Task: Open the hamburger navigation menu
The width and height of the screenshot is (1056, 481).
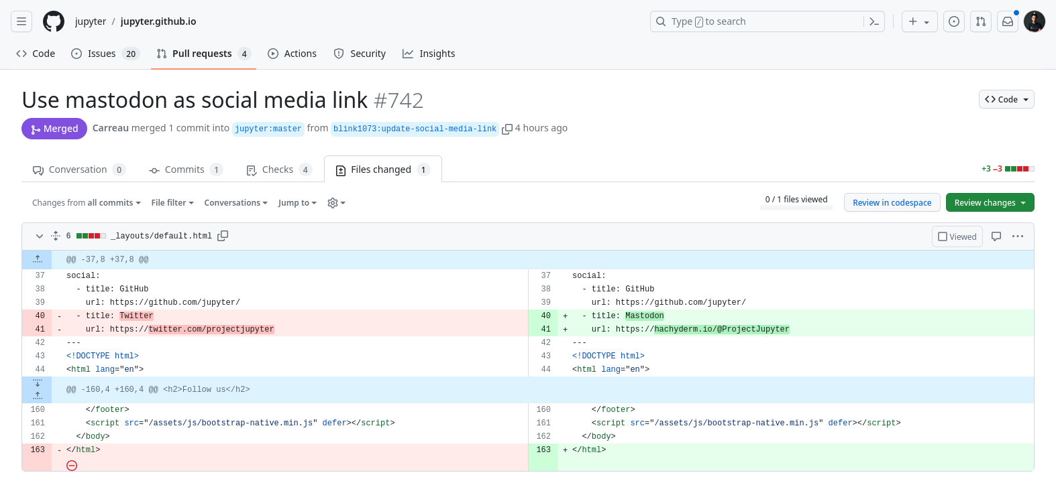Action: pyautogui.click(x=21, y=21)
